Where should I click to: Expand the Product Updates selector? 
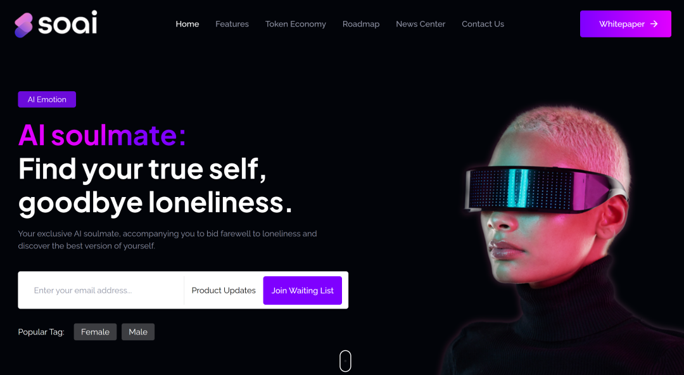224,290
